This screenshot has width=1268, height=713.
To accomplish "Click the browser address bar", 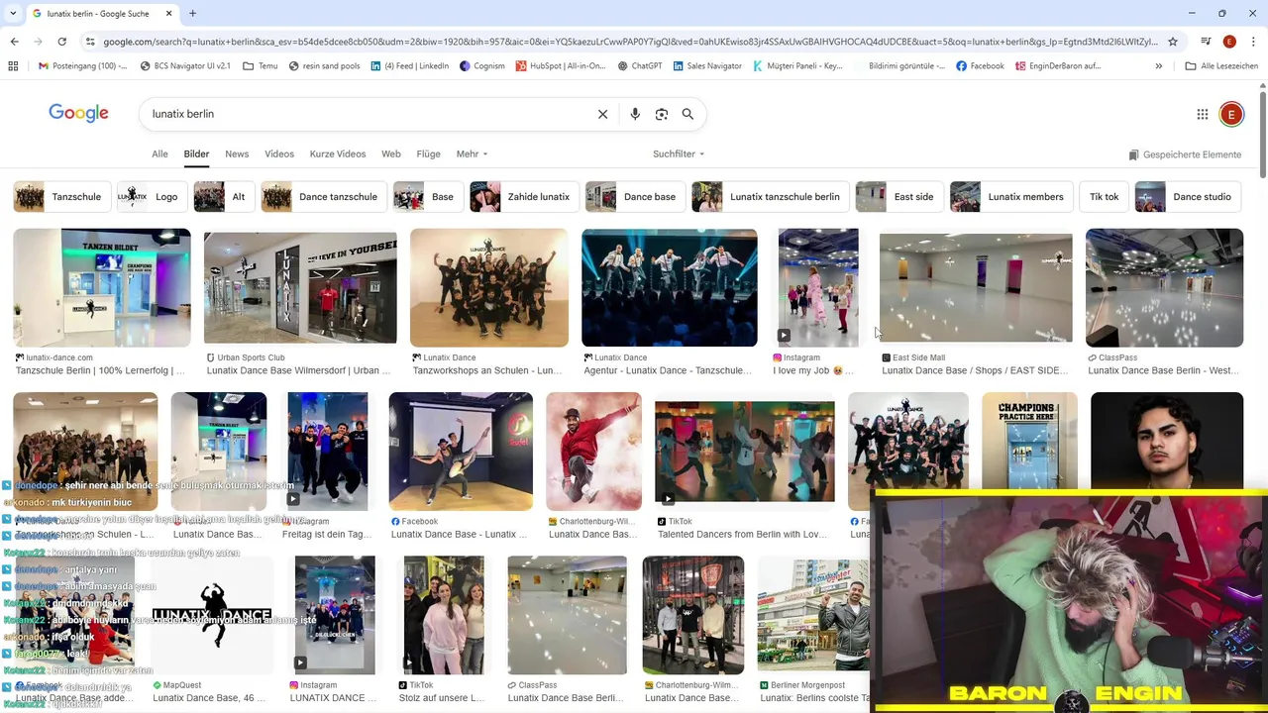I will pos(629,42).
